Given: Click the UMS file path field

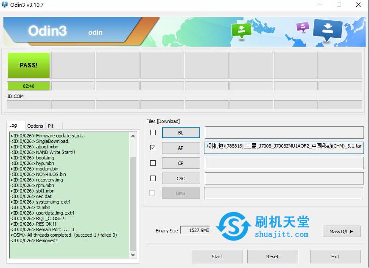Looking at the screenshot, I should [283, 193].
